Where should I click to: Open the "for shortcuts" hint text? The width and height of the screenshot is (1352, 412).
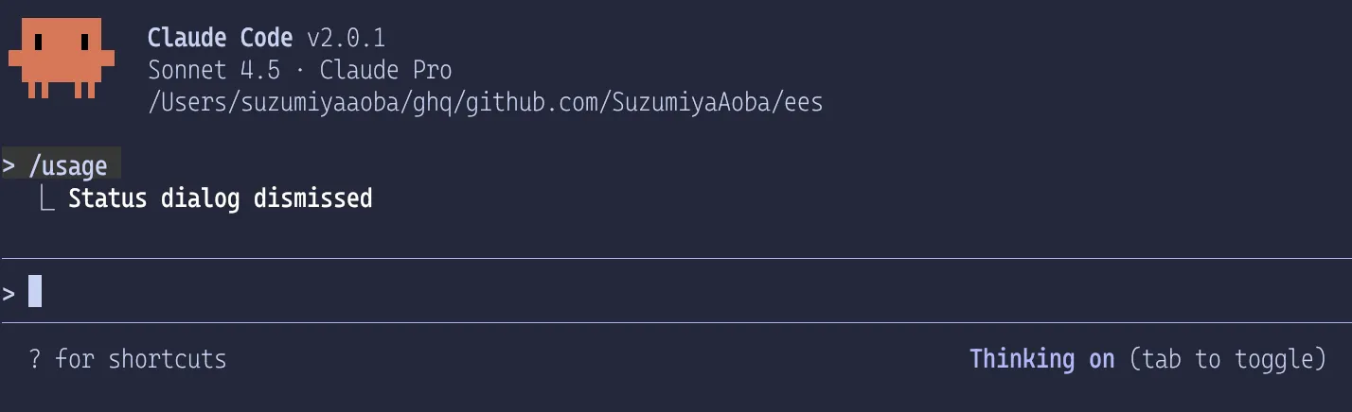click(x=141, y=359)
